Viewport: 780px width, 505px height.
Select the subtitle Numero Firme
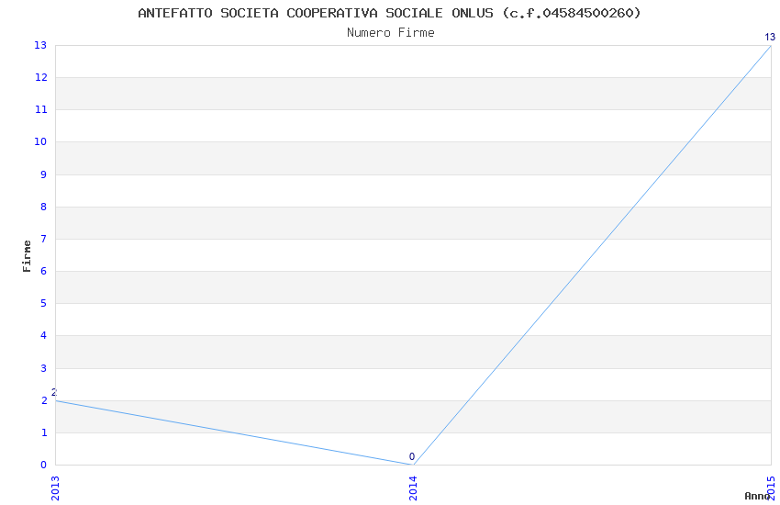(391, 33)
